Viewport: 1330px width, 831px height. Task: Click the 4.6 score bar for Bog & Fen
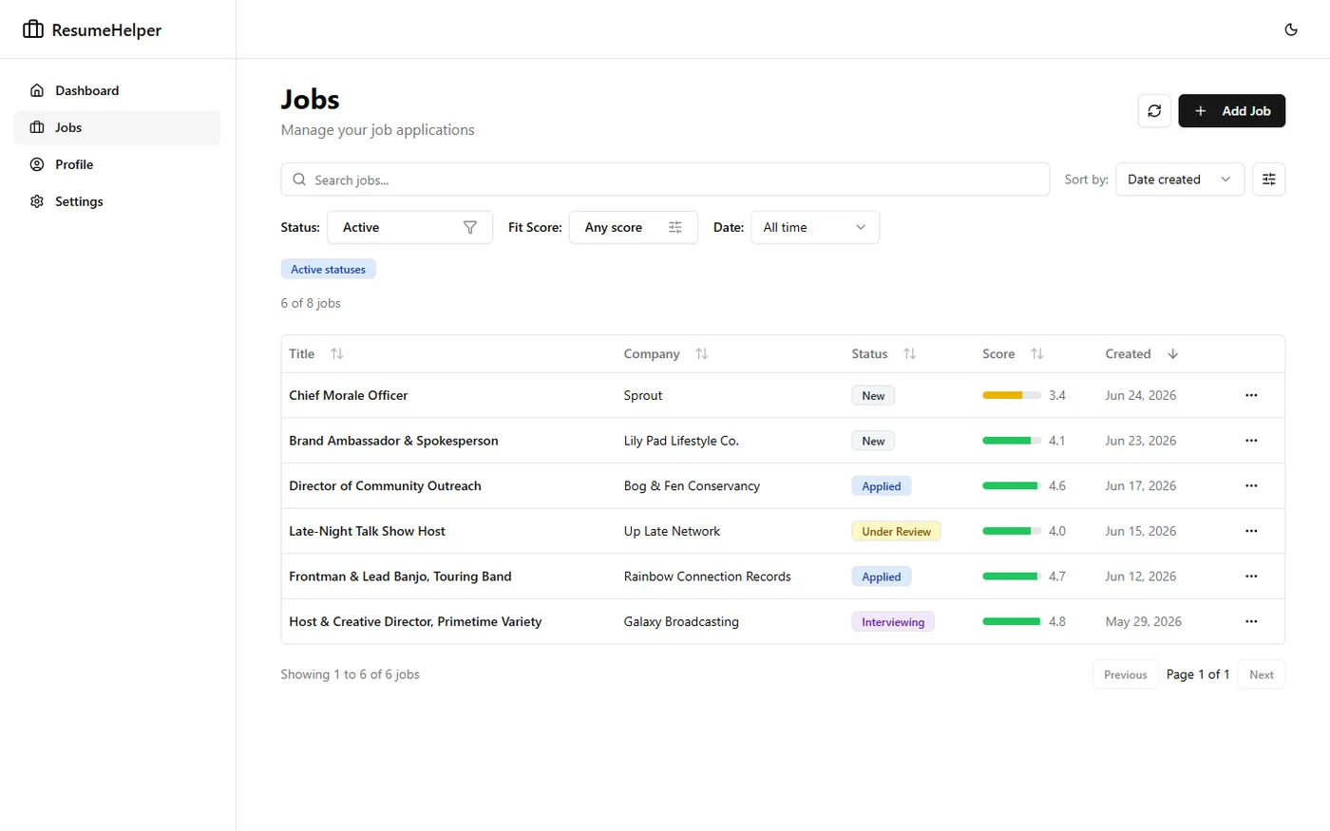[1012, 485]
